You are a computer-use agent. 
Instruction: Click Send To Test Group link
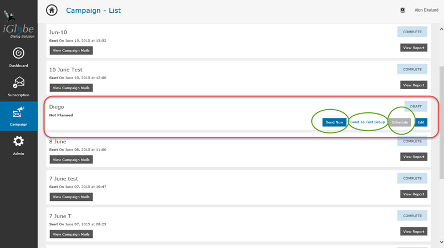pyautogui.click(x=367, y=122)
